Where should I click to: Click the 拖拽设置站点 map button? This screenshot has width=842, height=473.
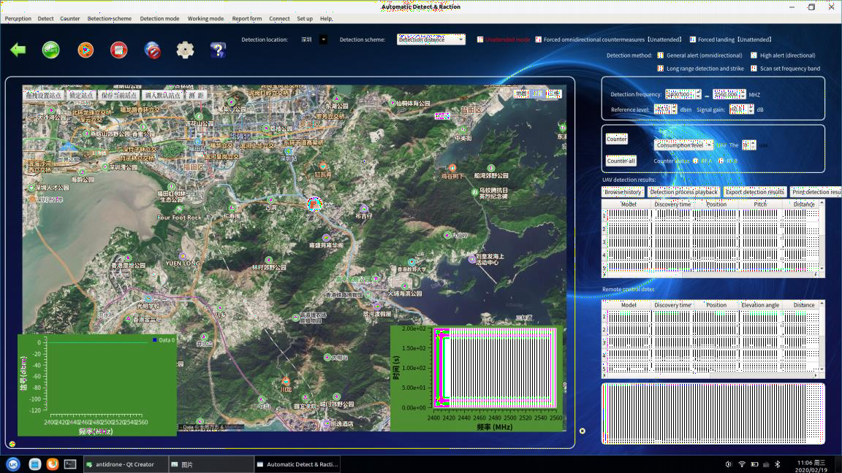(x=44, y=96)
